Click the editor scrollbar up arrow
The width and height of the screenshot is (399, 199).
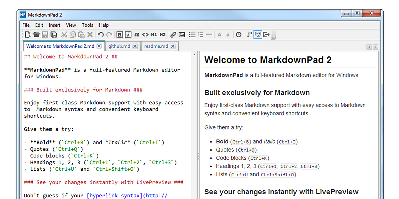pos(194,54)
